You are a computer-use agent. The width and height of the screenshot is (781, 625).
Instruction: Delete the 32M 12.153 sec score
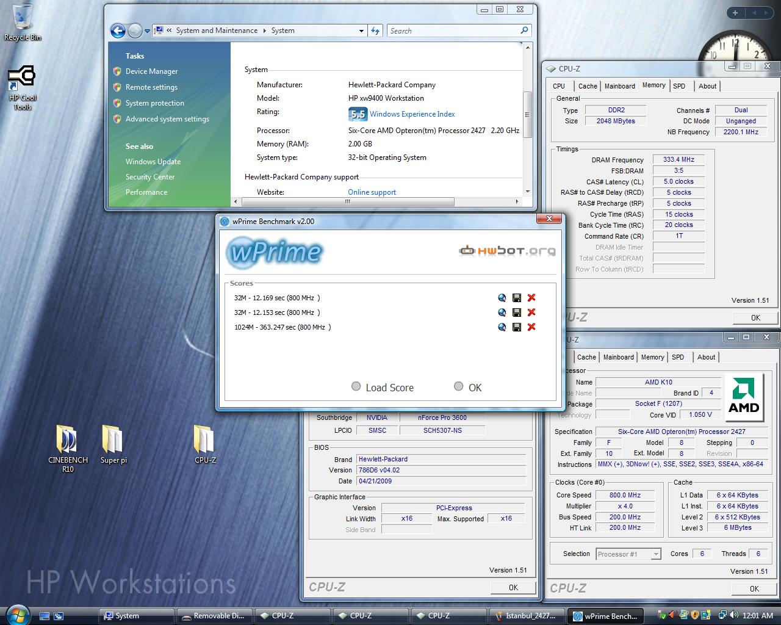[531, 312]
